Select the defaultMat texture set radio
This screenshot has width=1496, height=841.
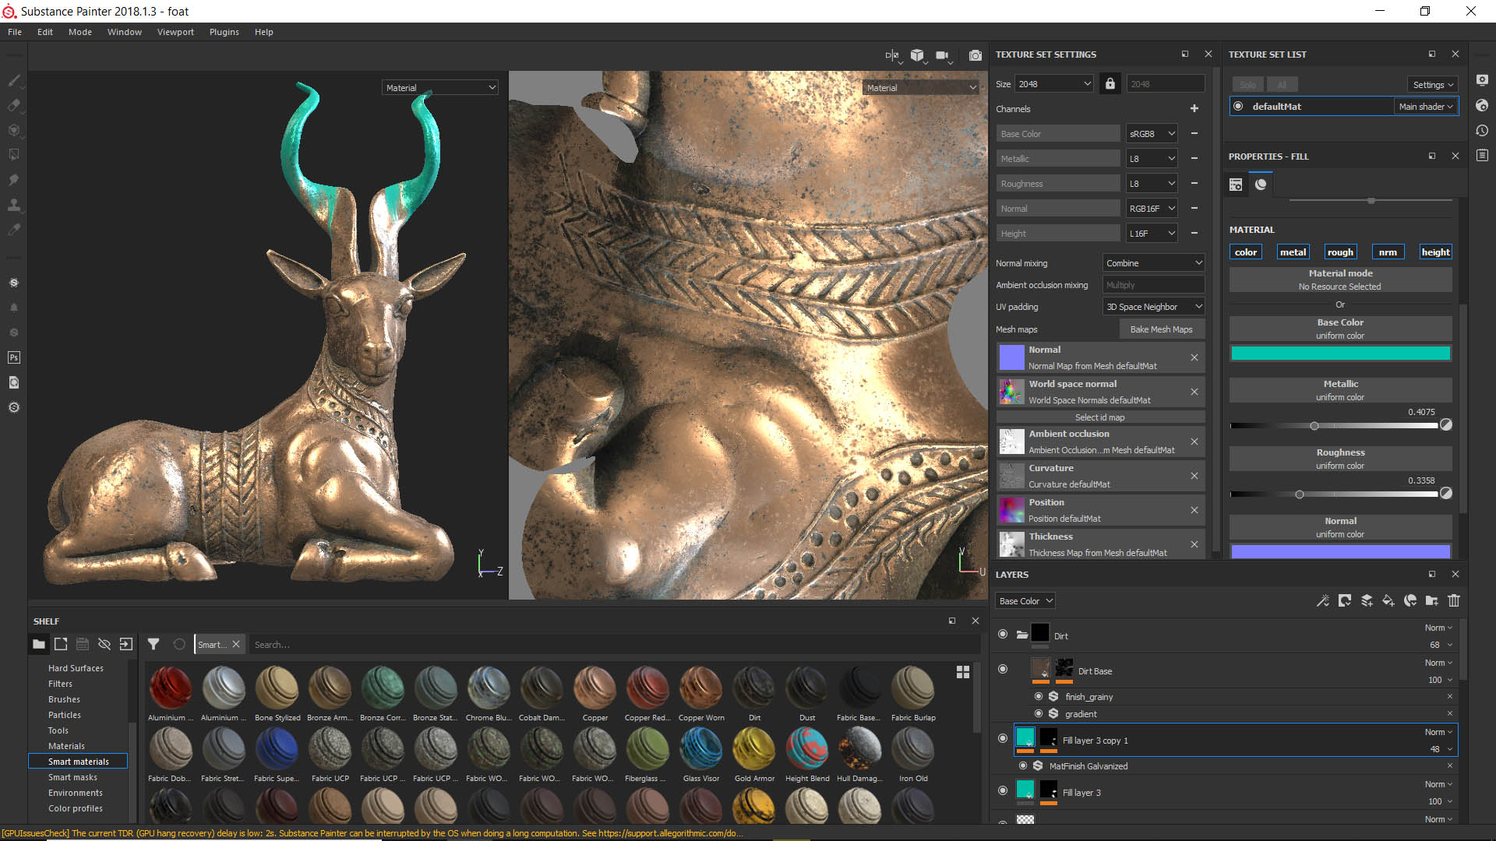1238,106
